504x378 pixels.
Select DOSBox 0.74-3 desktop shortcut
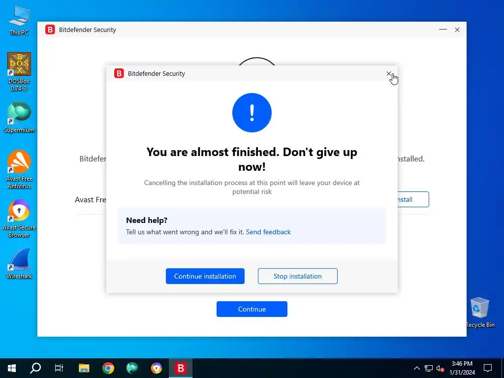tap(19, 72)
